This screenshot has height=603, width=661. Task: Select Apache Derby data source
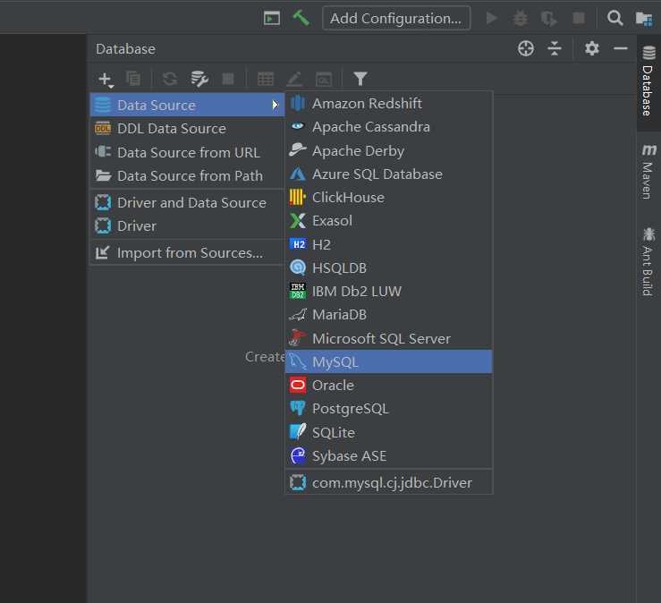click(x=389, y=150)
